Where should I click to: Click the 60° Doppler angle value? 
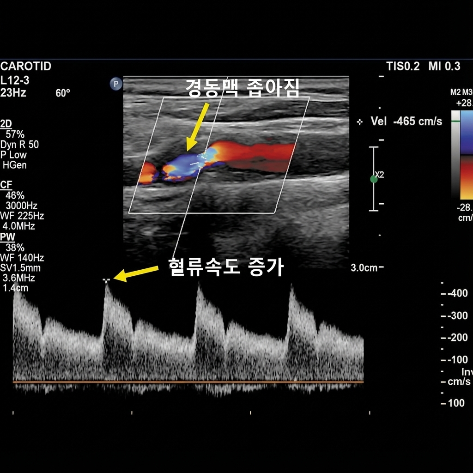pyautogui.click(x=63, y=93)
